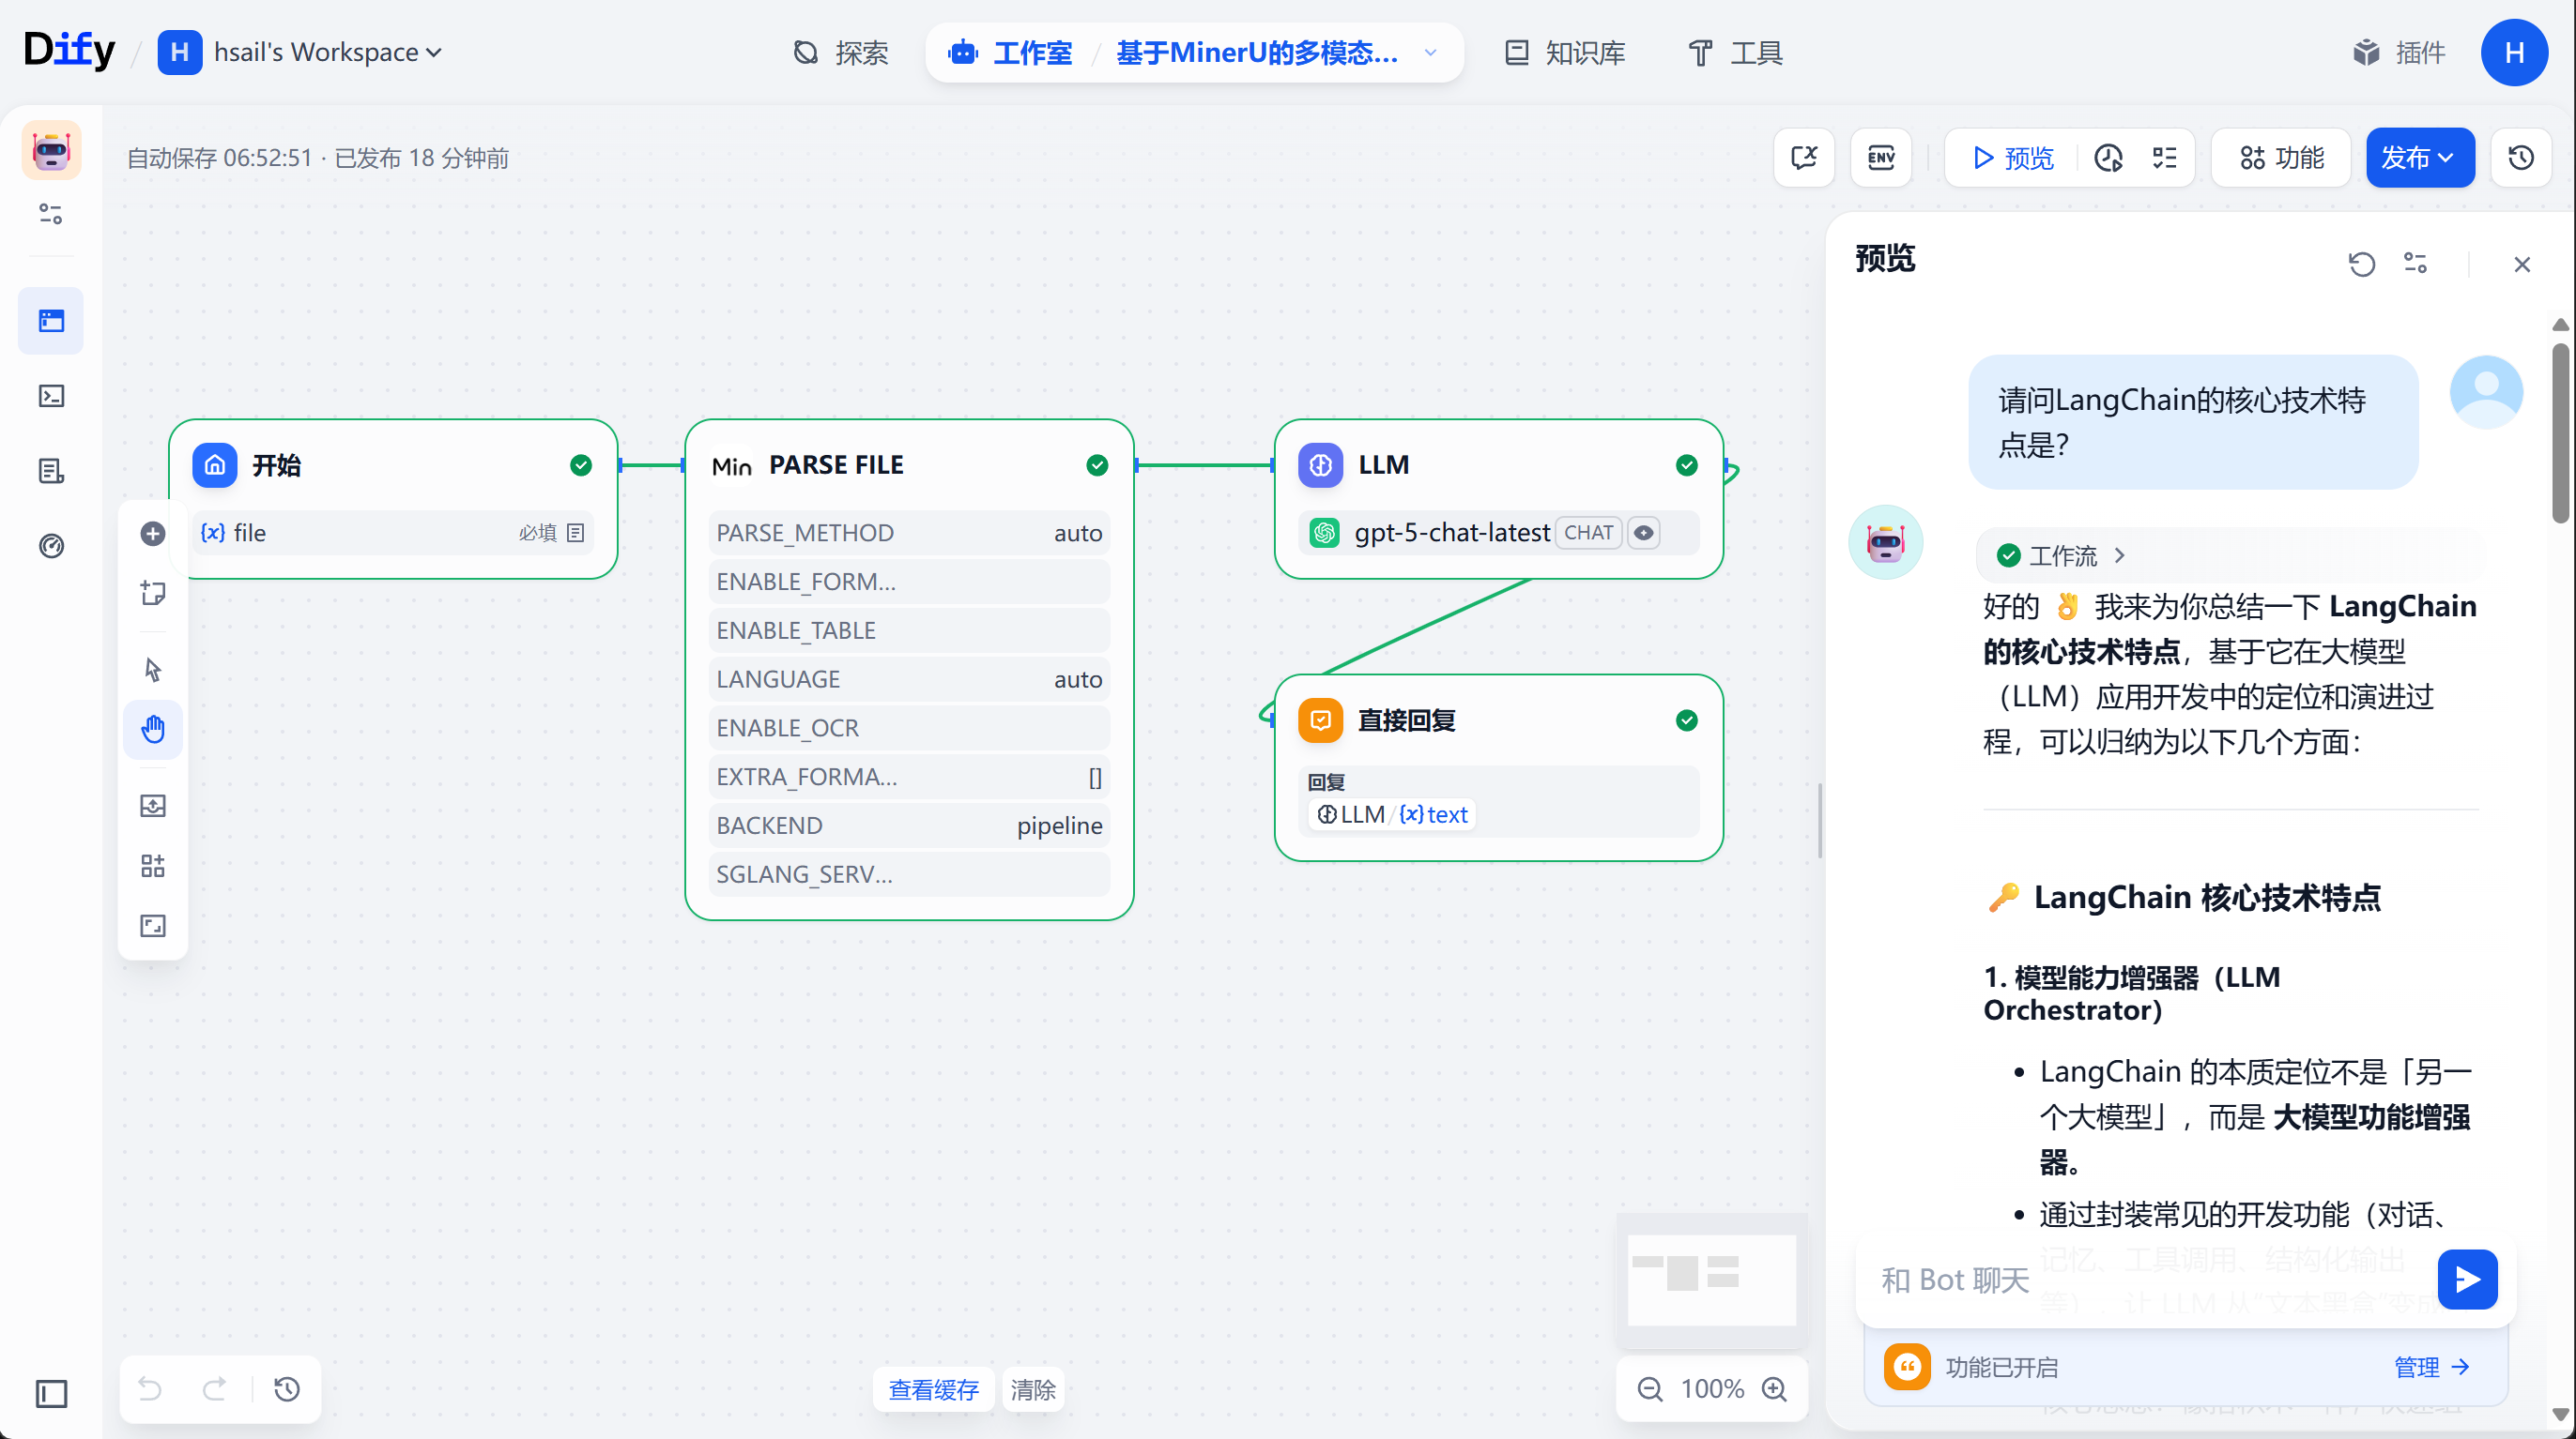Switch to hand pan mode tool
The height and width of the screenshot is (1439, 2576).
[x=153, y=730]
